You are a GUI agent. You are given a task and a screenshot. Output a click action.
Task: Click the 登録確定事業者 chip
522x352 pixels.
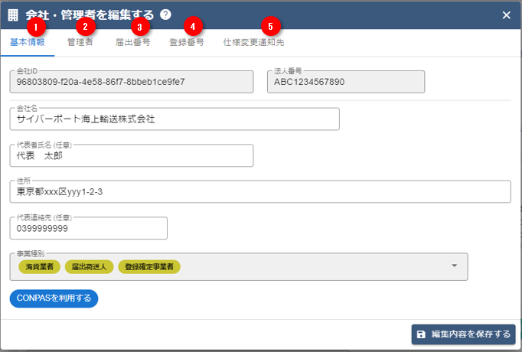coord(150,267)
